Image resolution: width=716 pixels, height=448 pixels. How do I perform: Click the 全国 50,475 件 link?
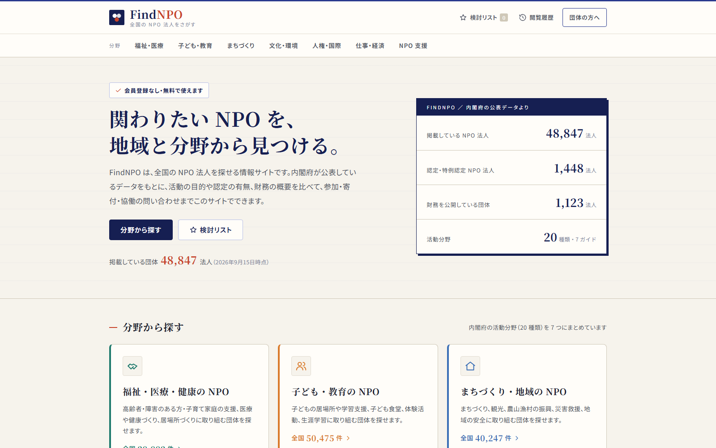(x=321, y=438)
